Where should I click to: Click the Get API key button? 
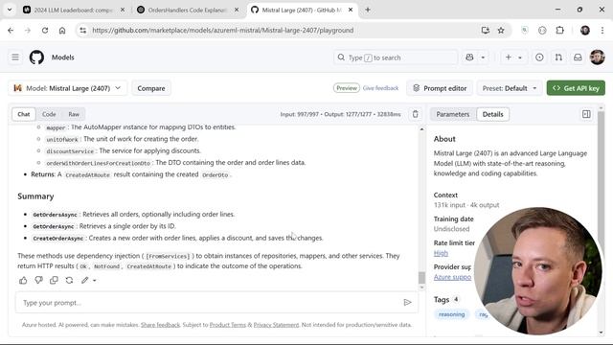tap(576, 88)
